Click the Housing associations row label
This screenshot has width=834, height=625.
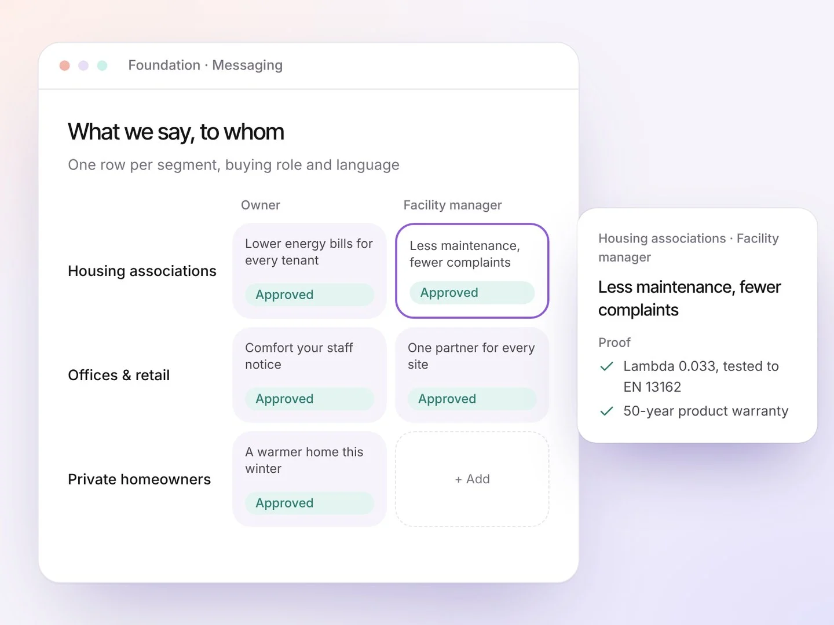tap(142, 271)
